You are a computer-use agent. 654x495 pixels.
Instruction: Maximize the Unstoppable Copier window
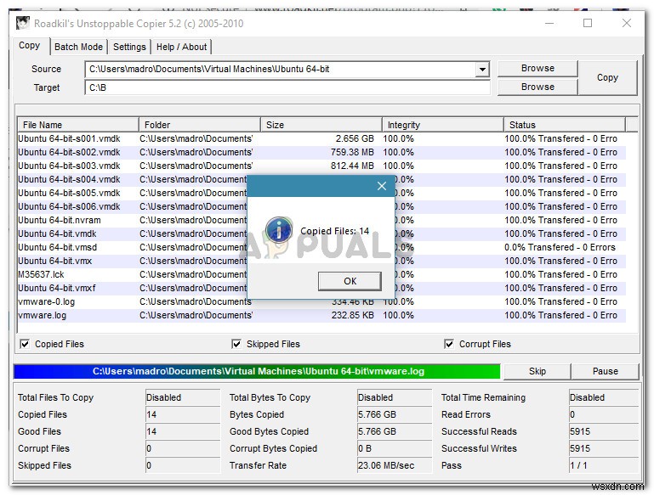[x=588, y=23]
